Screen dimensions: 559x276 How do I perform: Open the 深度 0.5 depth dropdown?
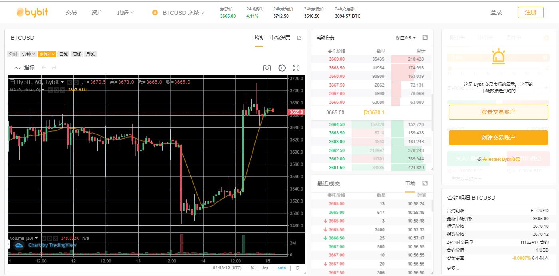coord(406,38)
